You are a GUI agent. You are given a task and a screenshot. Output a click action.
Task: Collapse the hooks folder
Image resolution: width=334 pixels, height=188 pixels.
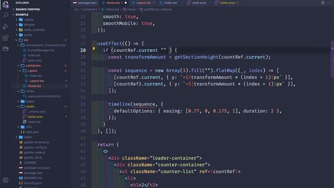(18, 91)
